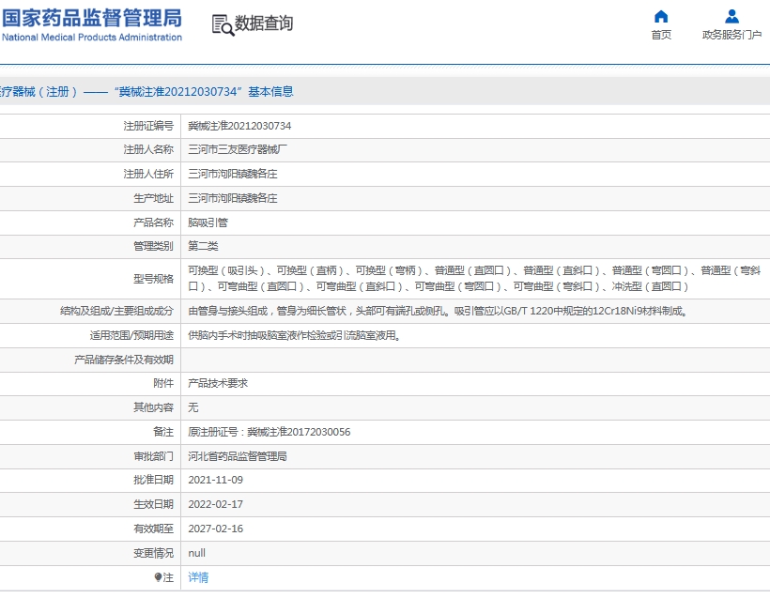The width and height of the screenshot is (770, 598).
Task: Click the 型号规格 label
Action: pyautogui.click(x=153, y=279)
